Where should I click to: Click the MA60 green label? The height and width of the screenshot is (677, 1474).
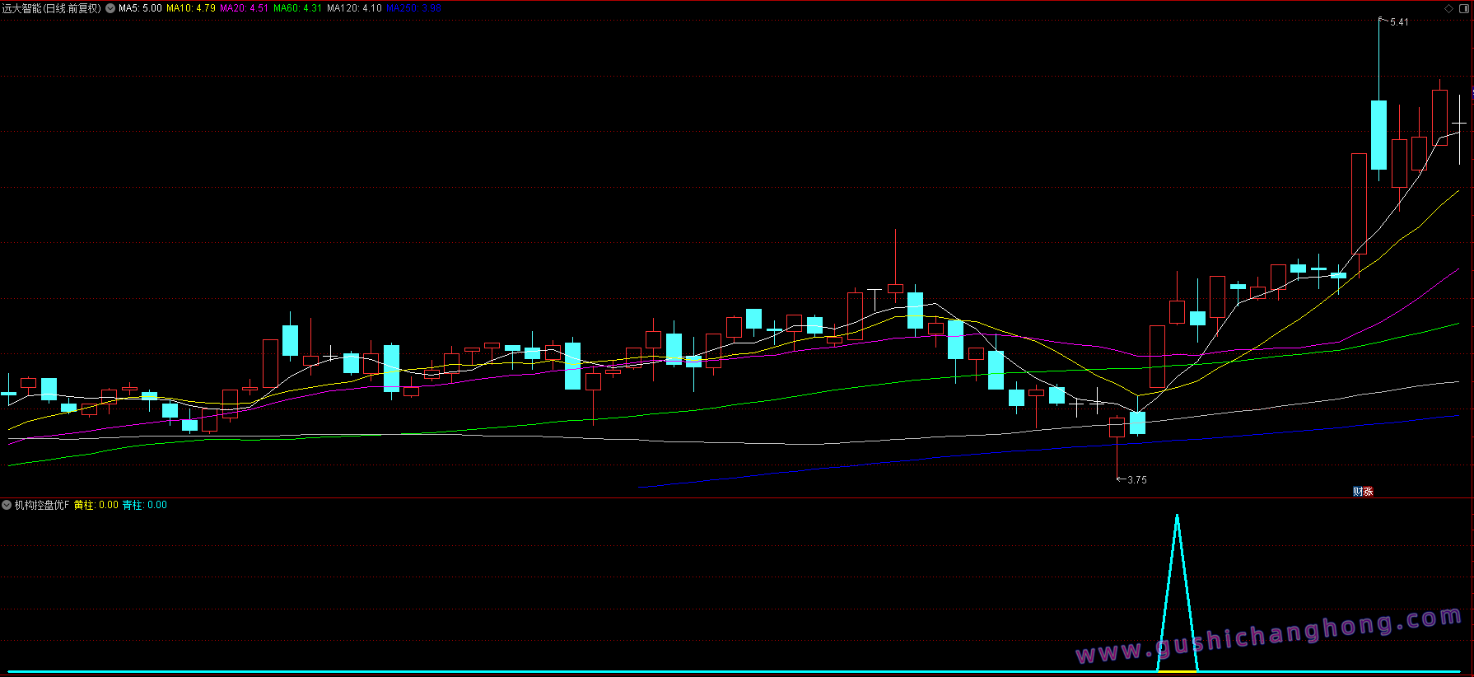297,8
